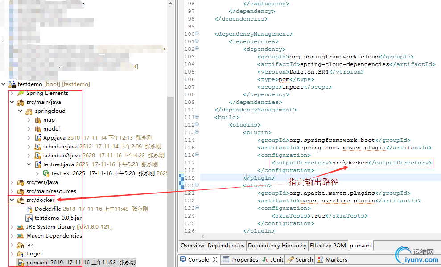Collapse the src/docker folder
The width and height of the screenshot is (441, 267).
tap(12, 200)
